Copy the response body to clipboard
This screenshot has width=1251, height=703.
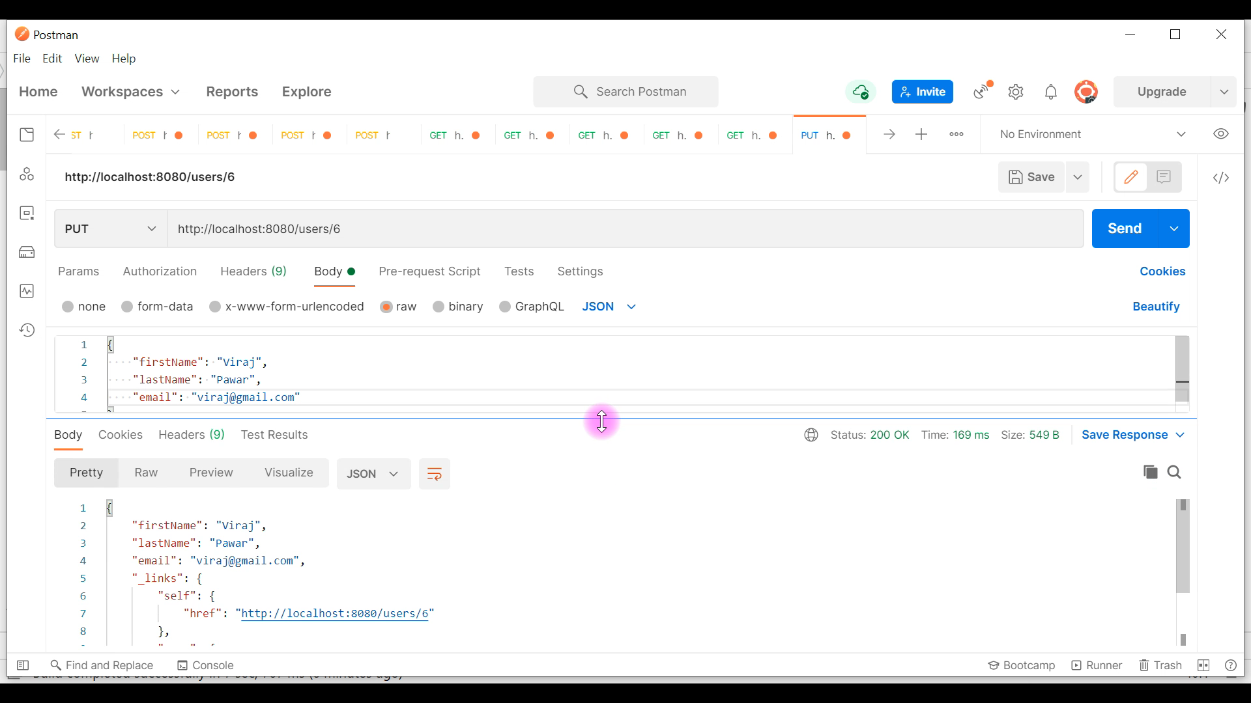pyautogui.click(x=1151, y=473)
